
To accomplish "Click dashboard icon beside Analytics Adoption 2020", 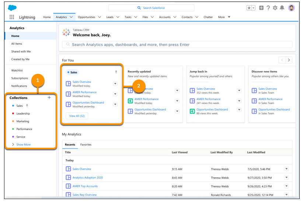I will (68, 177).
